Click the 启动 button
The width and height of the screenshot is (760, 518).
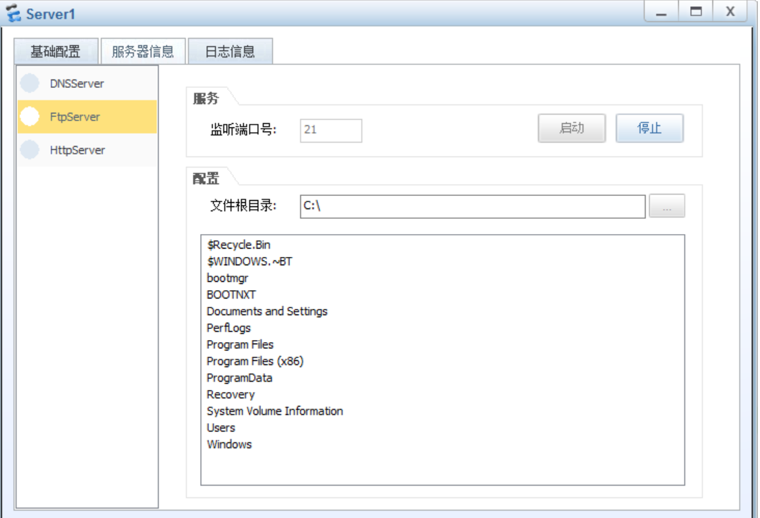[572, 128]
